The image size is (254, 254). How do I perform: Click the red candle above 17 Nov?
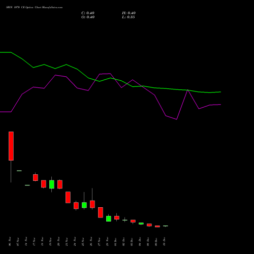coord(36,177)
